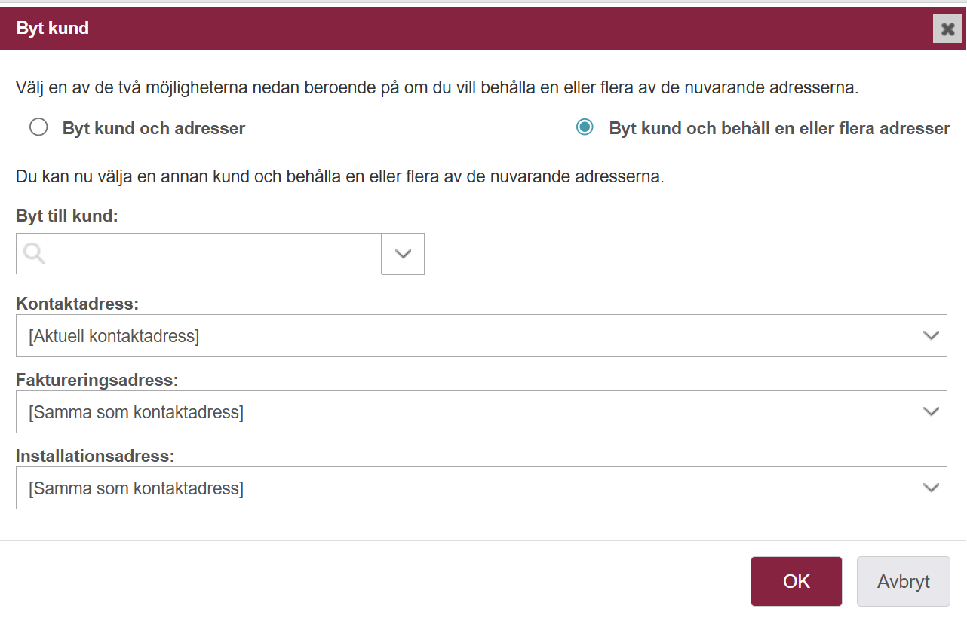Open the Faktureringsadress combo box

point(481,412)
